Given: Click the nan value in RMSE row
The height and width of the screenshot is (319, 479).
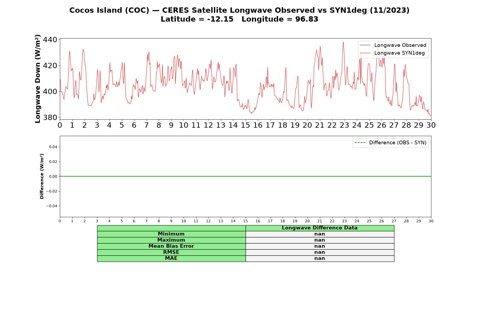Looking at the screenshot, I should pos(320,252).
